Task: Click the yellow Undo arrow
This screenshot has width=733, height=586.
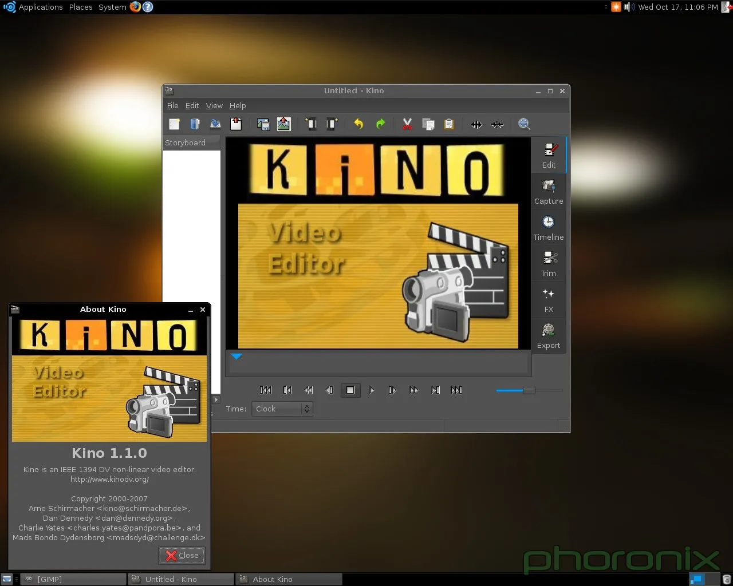Action: pyautogui.click(x=358, y=124)
